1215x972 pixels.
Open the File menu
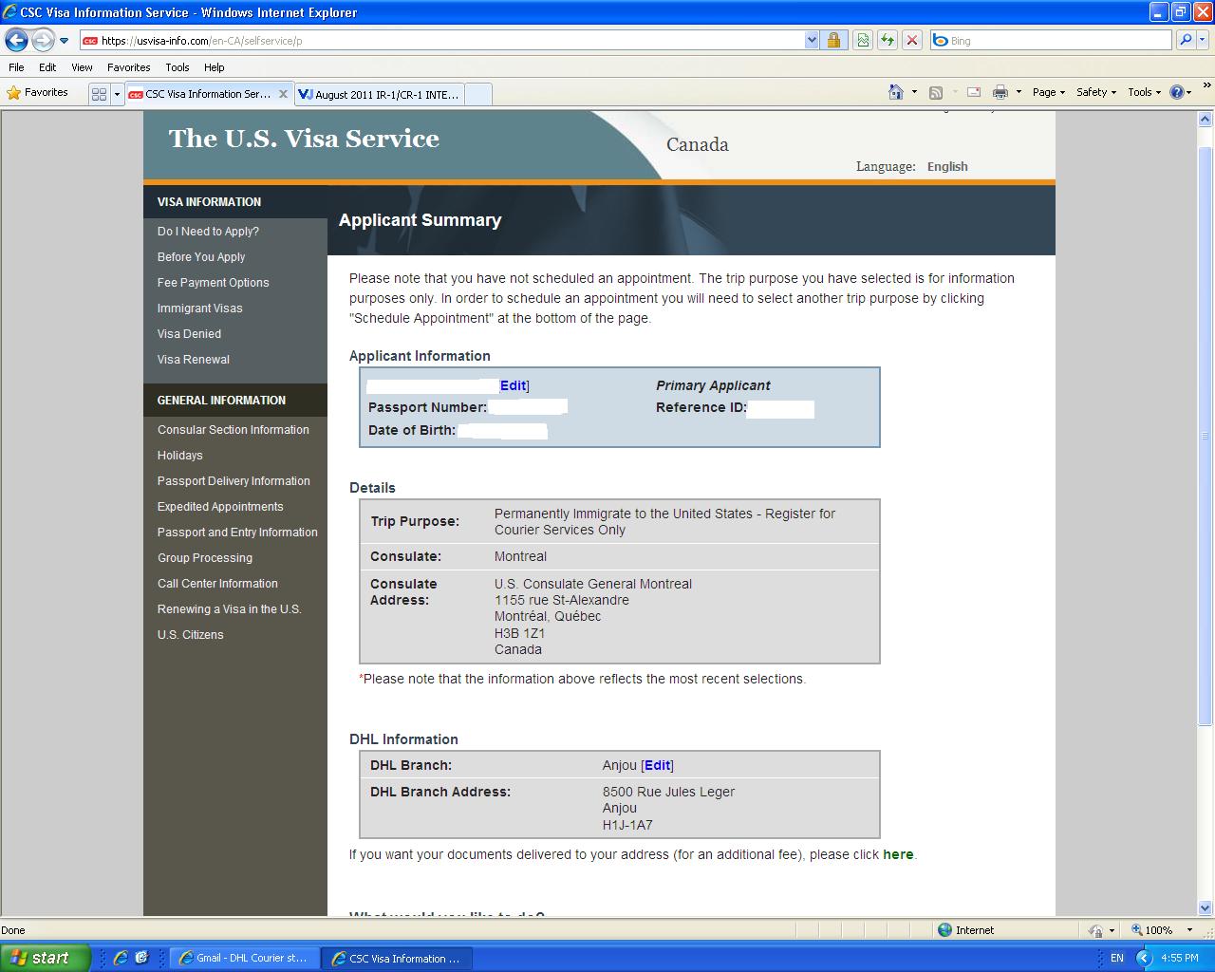pyautogui.click(x=16, y=67)
